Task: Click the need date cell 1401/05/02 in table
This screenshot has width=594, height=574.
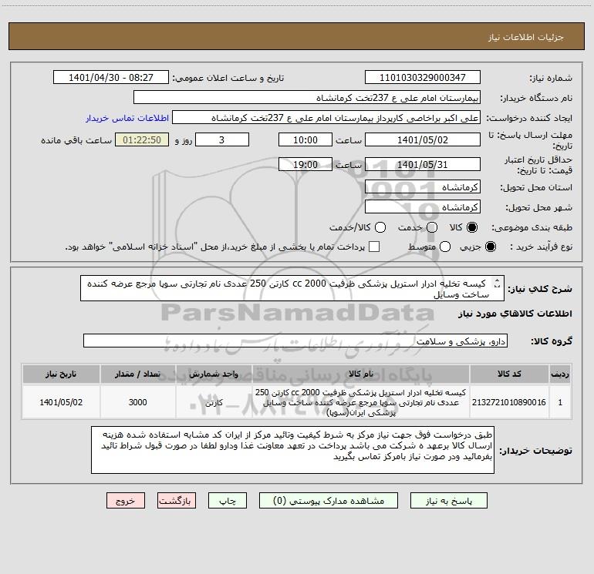Action: [61, 402]
